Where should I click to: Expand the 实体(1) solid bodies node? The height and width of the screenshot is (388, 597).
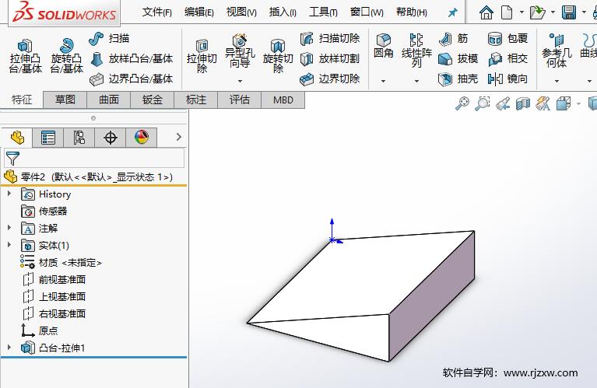[x=9, y=245]
